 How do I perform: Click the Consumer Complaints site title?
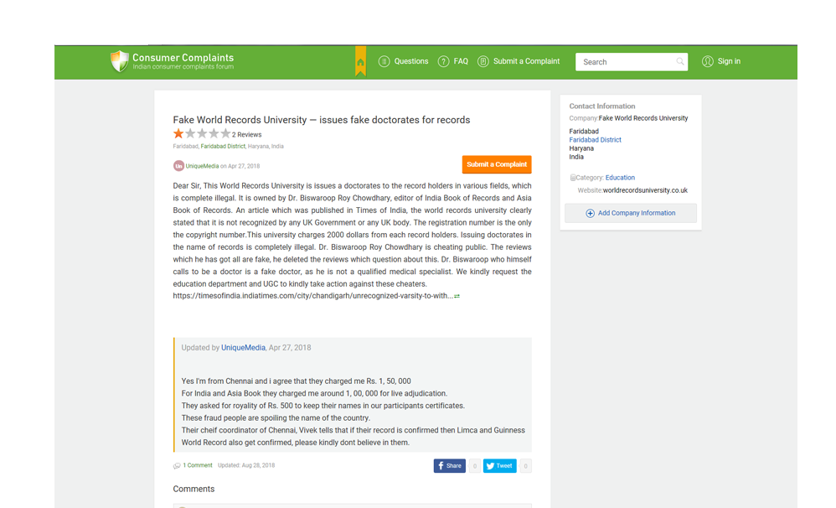[x=183, y=57]
